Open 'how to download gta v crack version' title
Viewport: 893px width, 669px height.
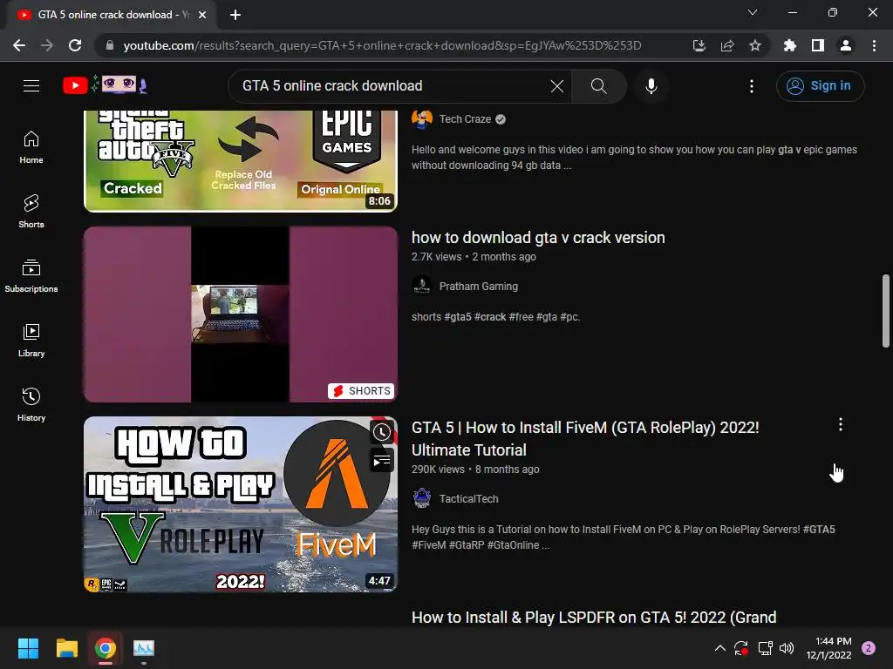pos(538,238)
